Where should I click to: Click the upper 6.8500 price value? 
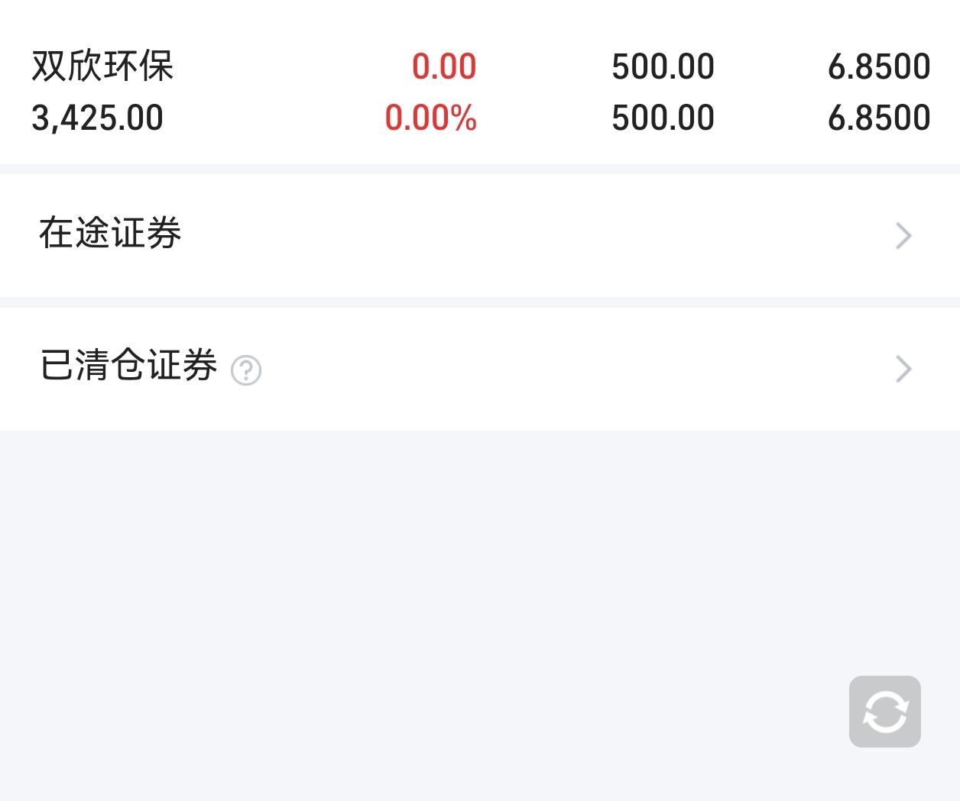point(879,66)
